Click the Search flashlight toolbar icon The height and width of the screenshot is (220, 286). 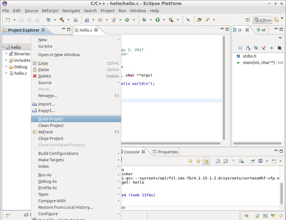click(x=207, y=20)
